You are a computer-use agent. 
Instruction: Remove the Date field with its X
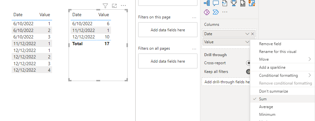click(x=253, y=34)
